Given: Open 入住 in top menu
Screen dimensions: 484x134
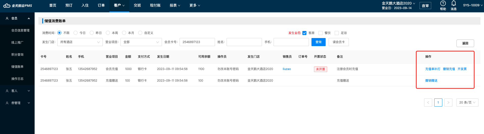Looking at the screenshot, I should click(85, 5).
